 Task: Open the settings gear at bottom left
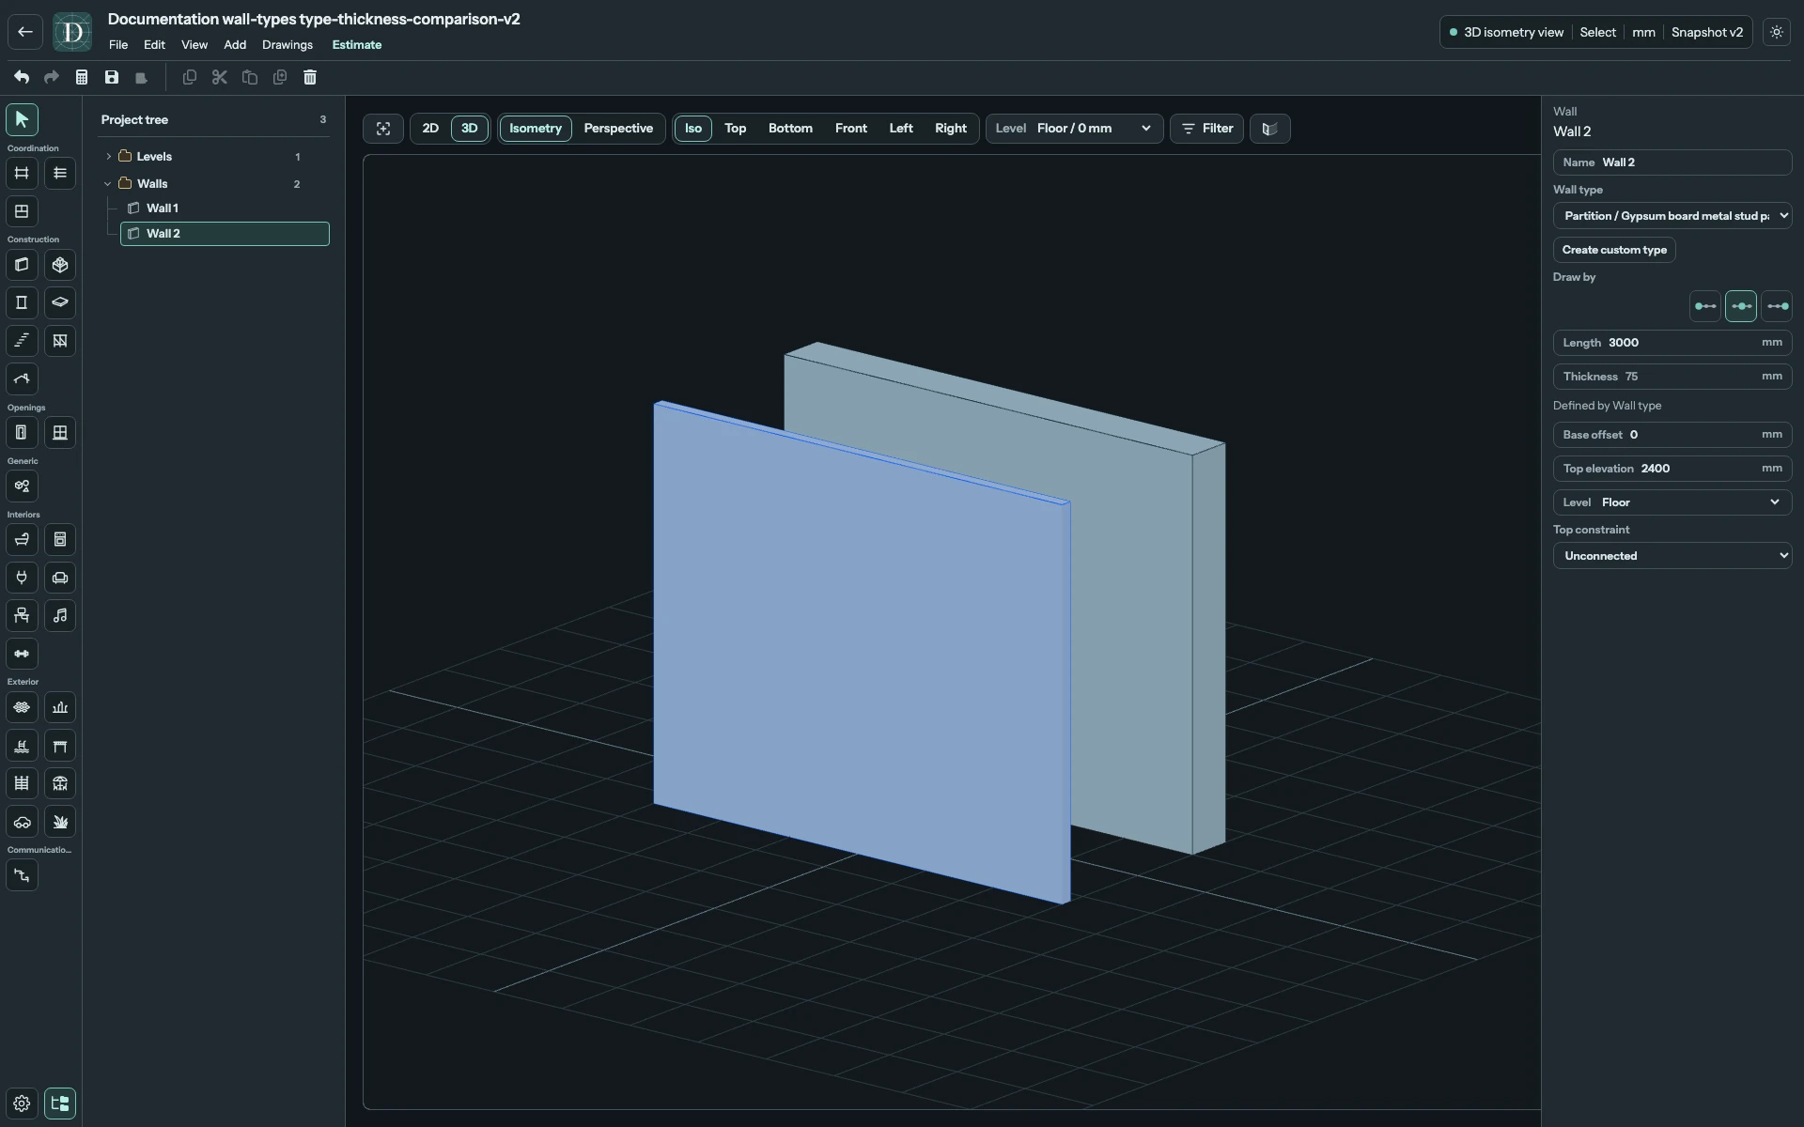point(22,1104)
